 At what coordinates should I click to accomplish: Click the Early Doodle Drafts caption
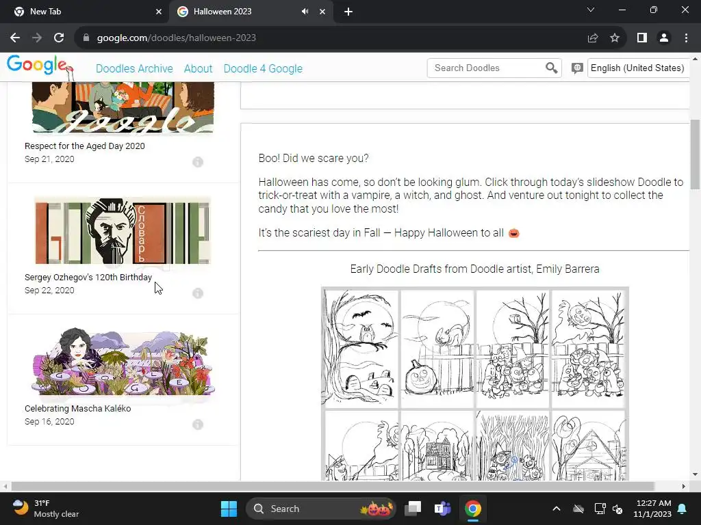(x=475, y=269)
